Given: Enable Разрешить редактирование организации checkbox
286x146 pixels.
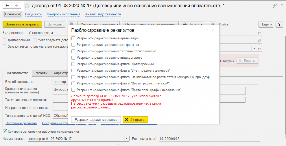Looking at the screenshot, I should (73, 38).
